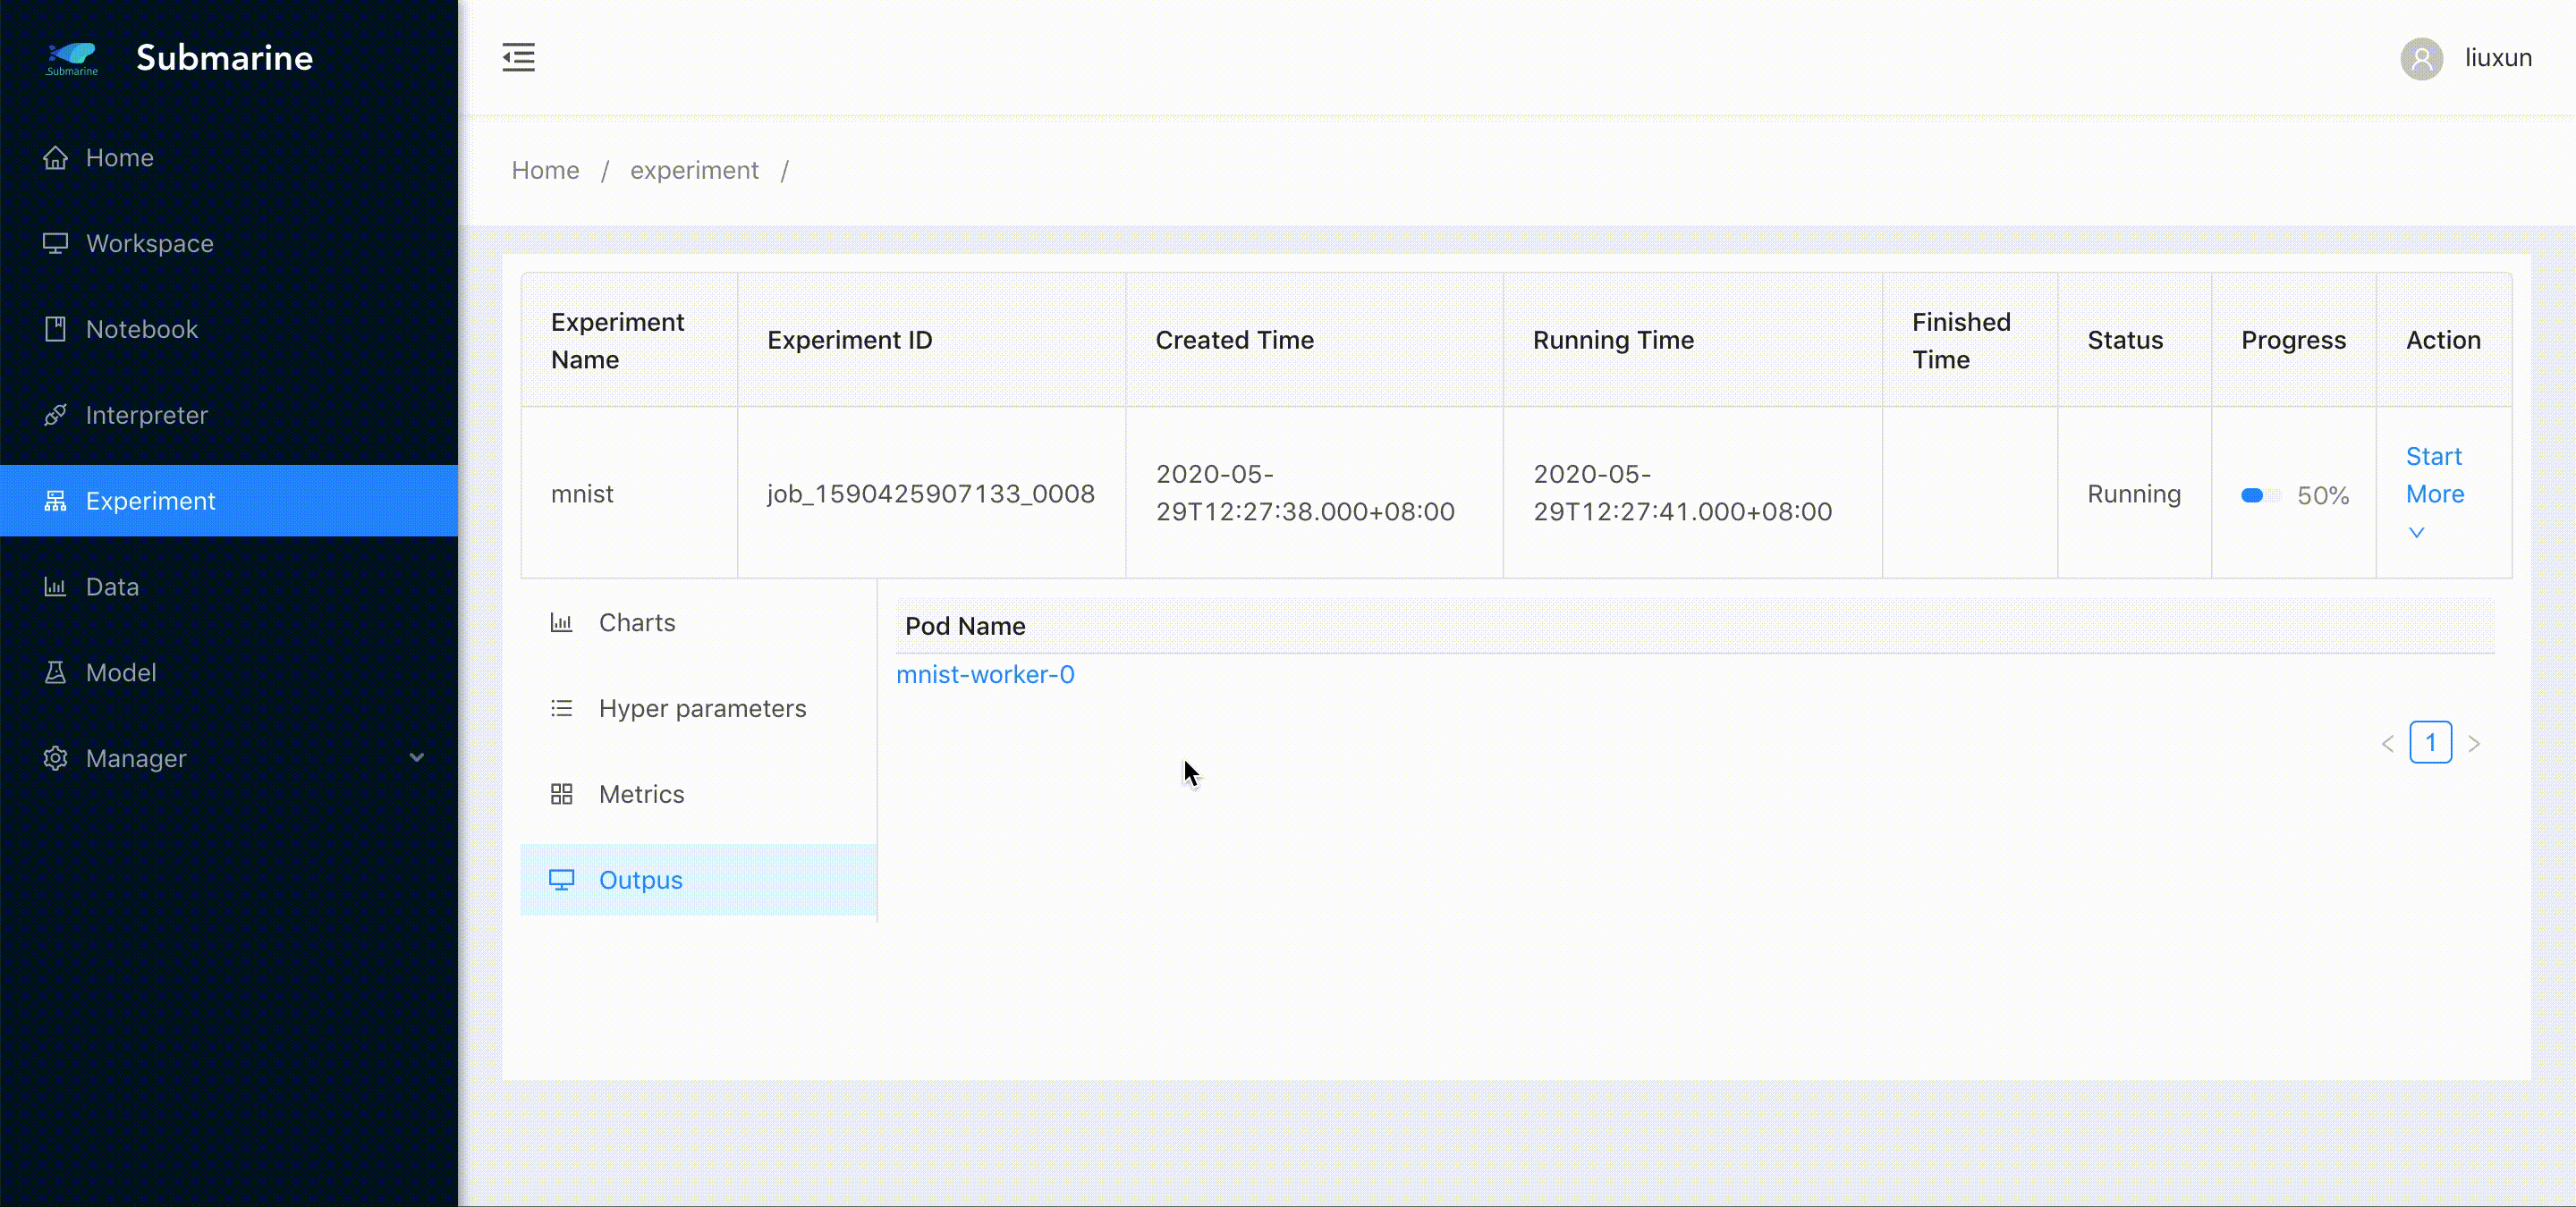The width and height of the screenshot is (2576, 1207).
Task: Open the mnist-worker-0 pod link
Action: (x=985, y=674)
